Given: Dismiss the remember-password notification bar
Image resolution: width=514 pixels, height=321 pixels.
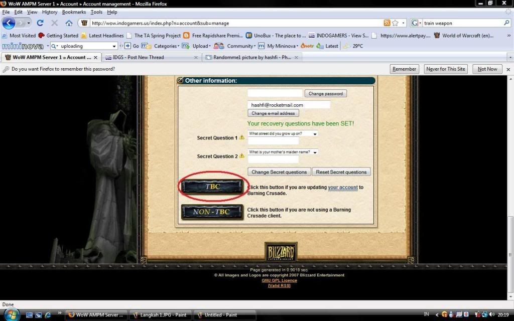Looking at the screenshot, I should (508, 69).
